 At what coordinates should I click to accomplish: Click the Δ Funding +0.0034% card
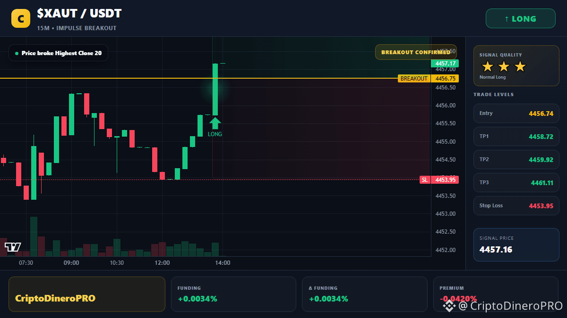pyautogui.click(x=364, y=294)
